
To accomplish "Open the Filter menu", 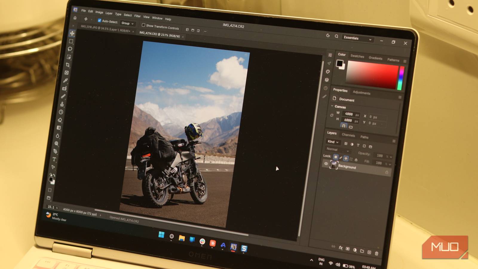I will coord(137,16).
